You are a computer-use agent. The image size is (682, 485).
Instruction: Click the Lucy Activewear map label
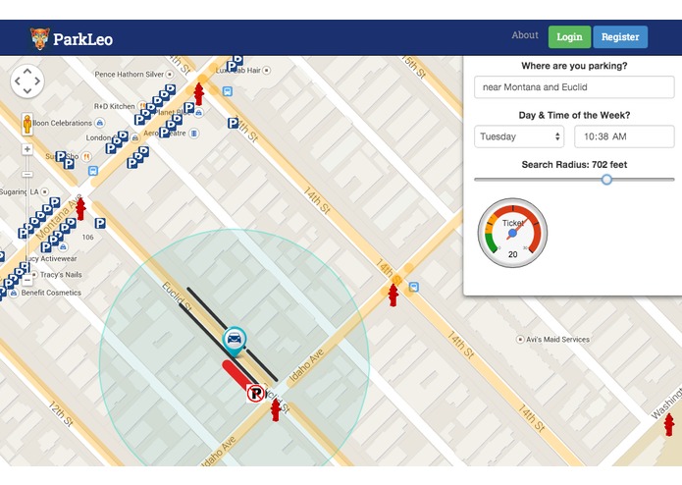pos(51,259)
